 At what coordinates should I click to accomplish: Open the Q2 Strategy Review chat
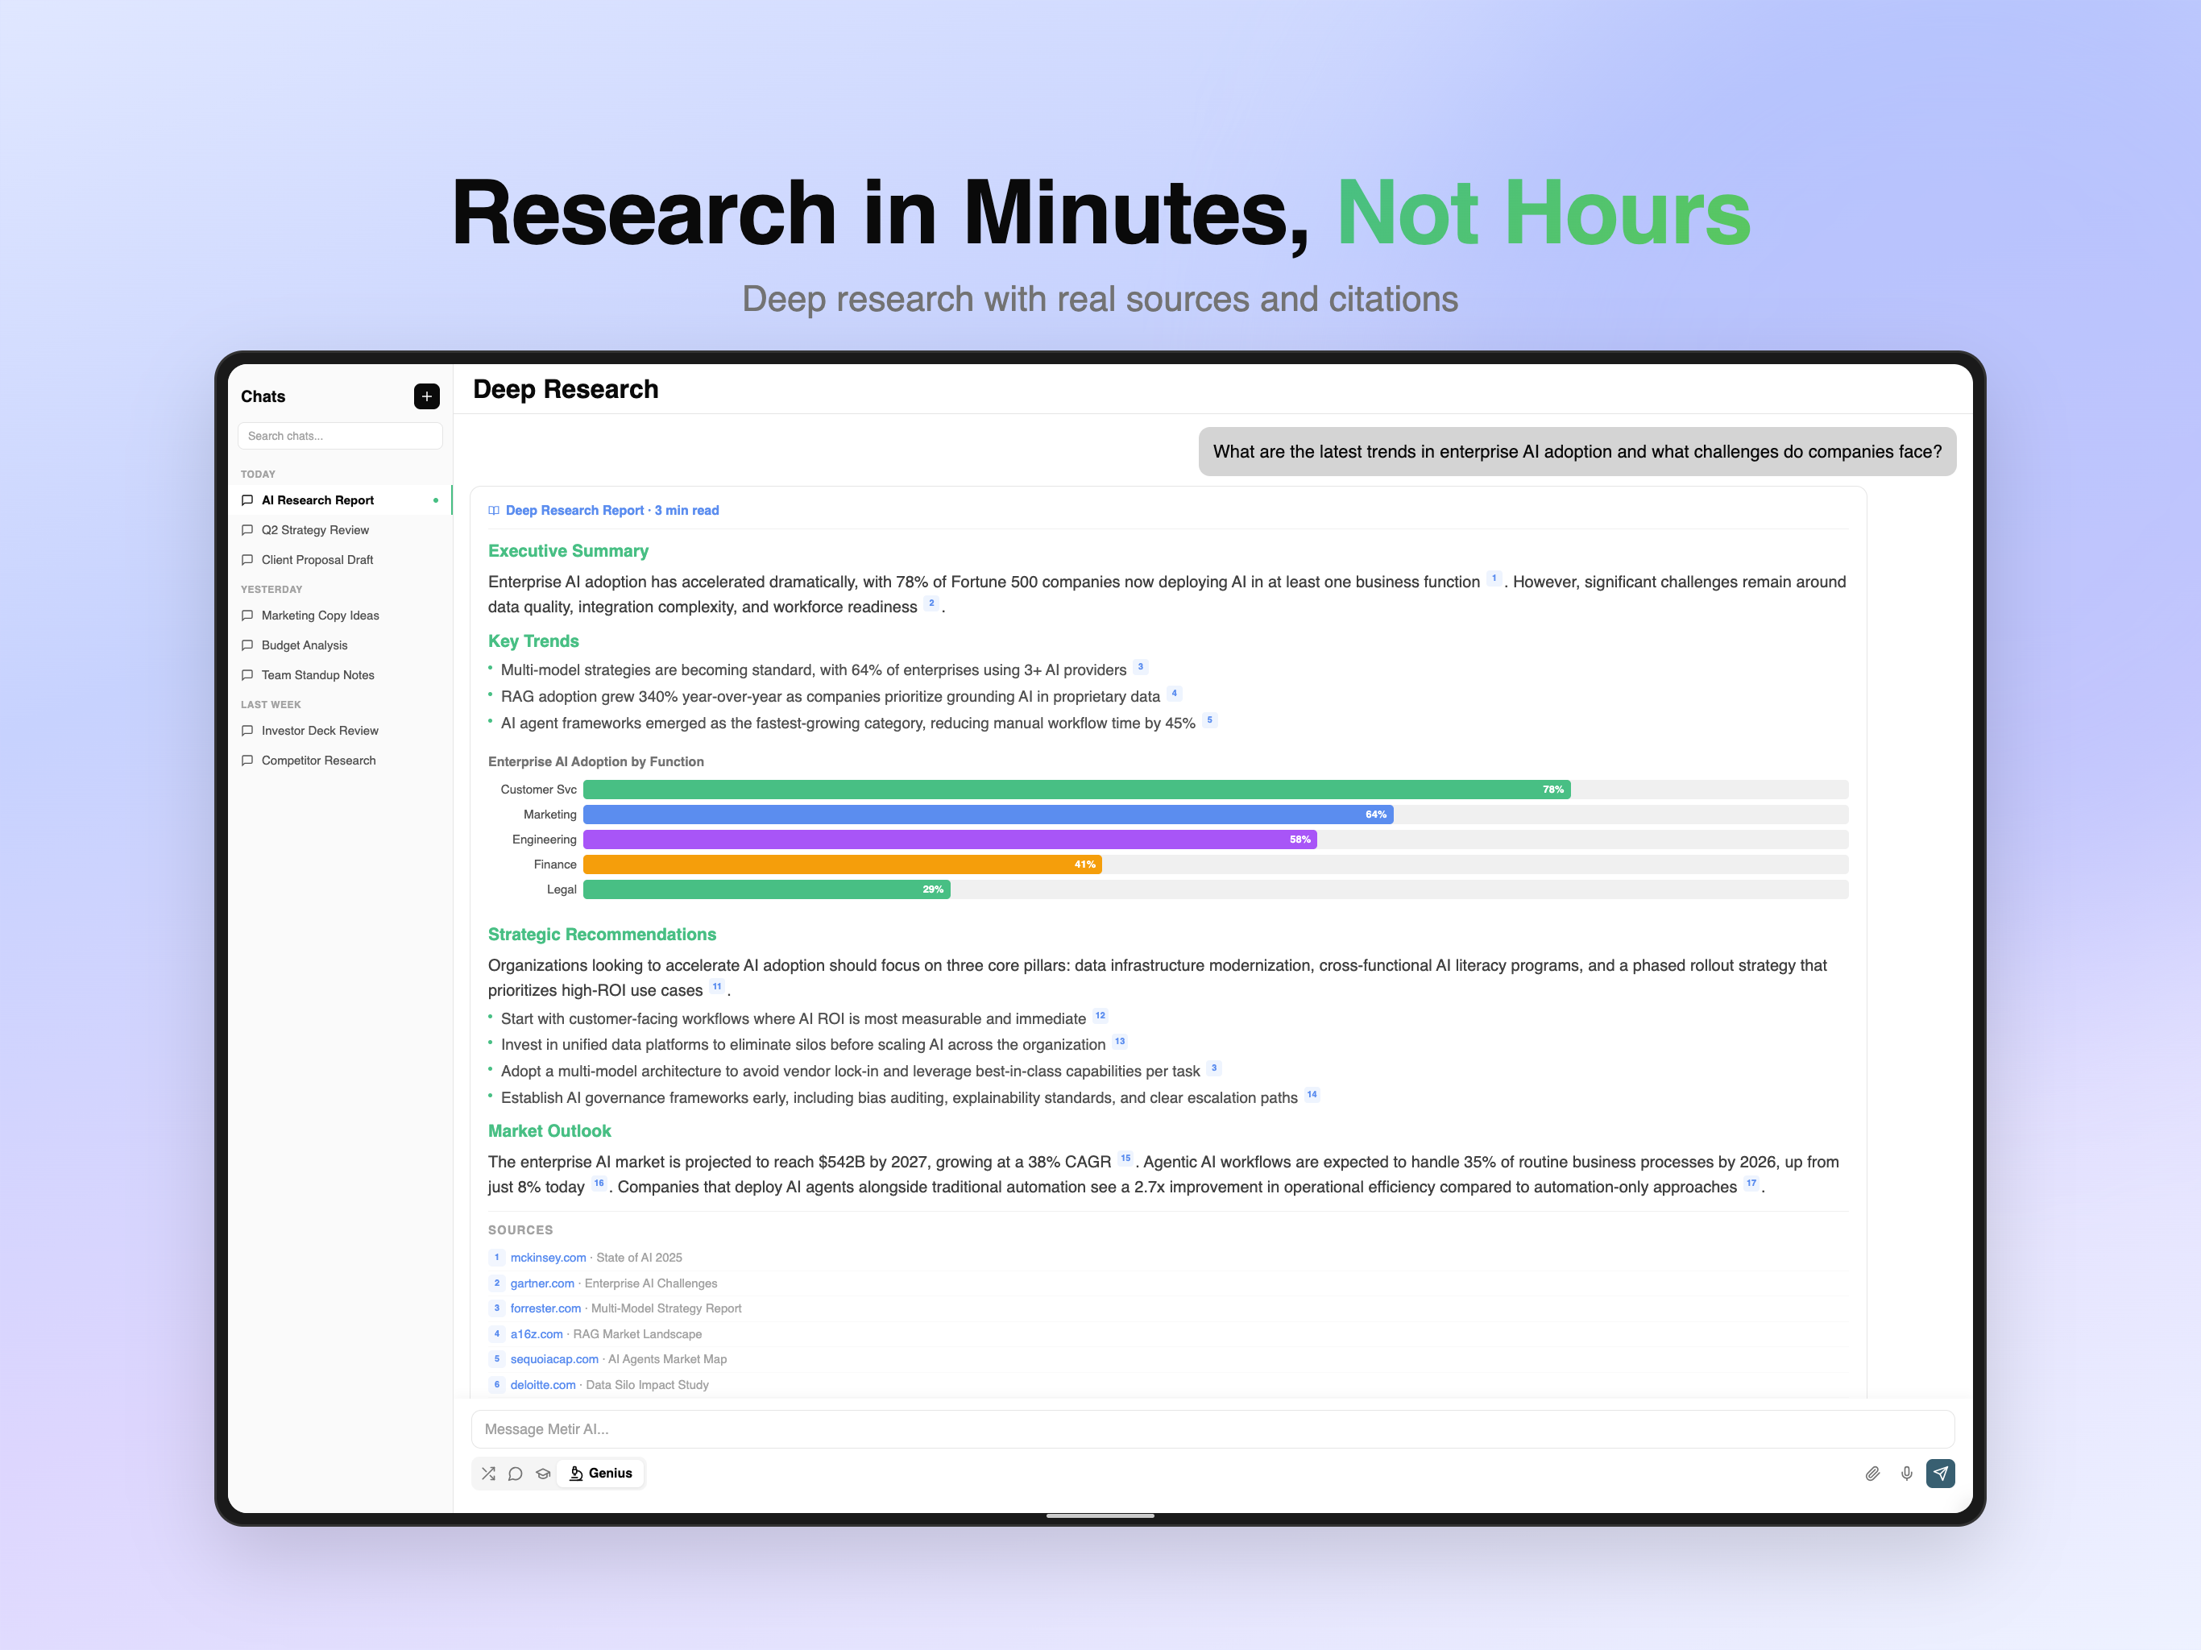coord(340,530)
